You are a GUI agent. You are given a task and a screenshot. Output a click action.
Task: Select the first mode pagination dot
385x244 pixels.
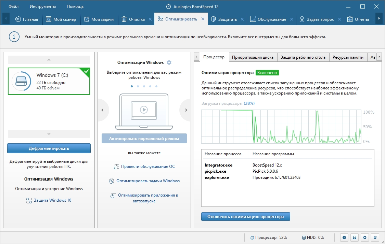coord(131,86)
